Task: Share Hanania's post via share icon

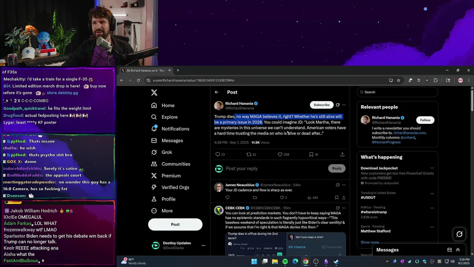Action: pyautogui.click(x=342, y=154)
